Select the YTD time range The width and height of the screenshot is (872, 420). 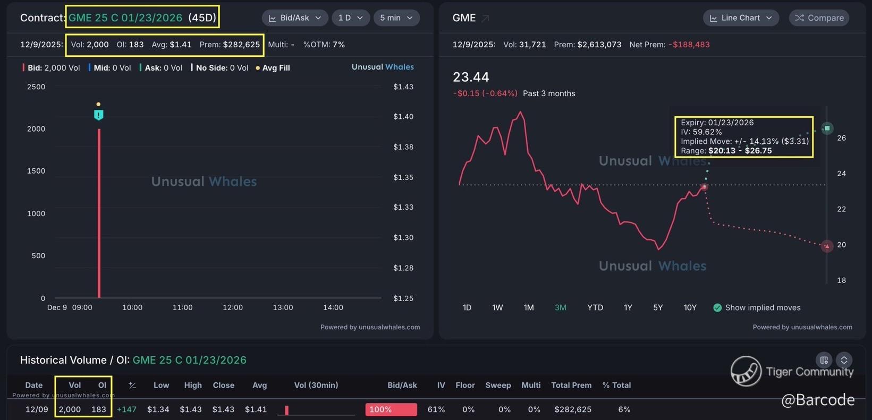pyautogui.click(x=595, y=308)
